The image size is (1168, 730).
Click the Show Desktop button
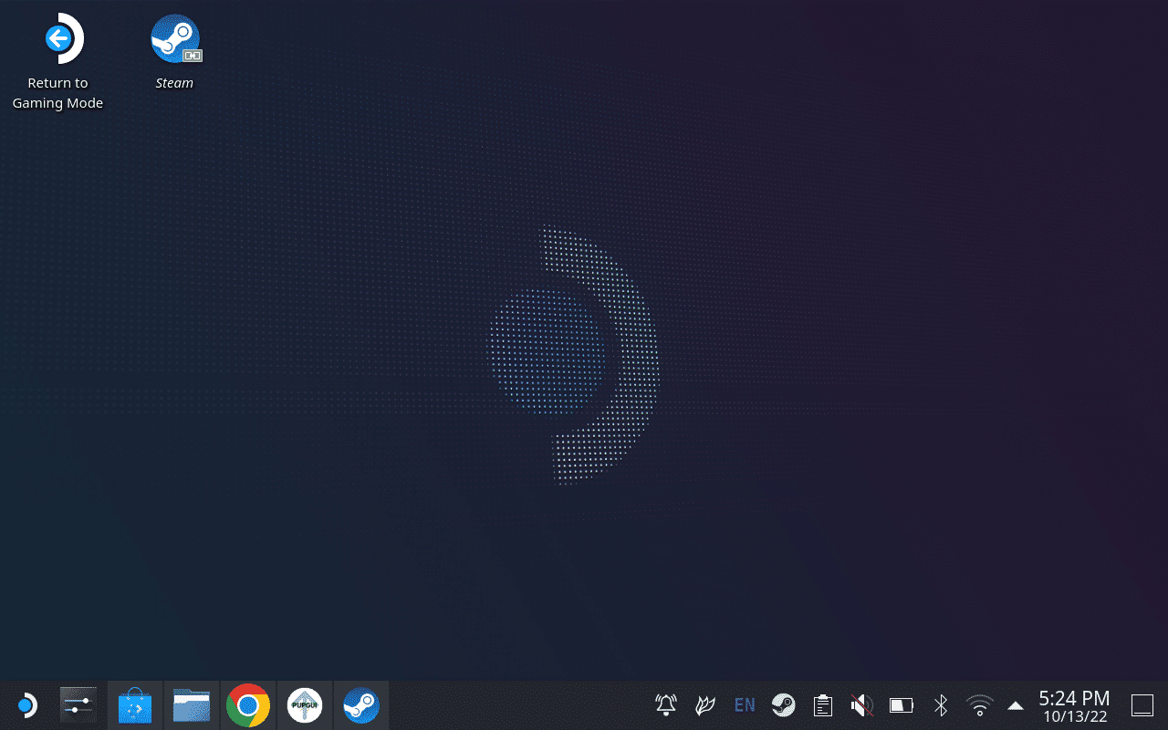pyautogui.click(x=1142, y=705)
